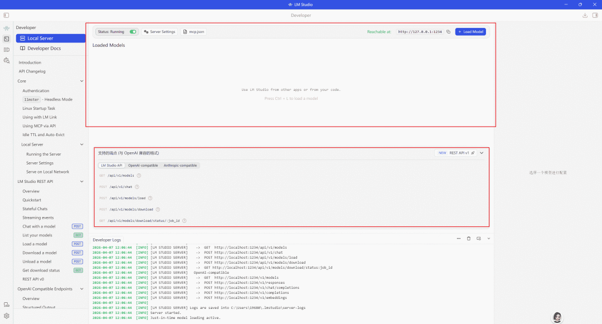Open Using MCP via API page
This screenshot has height=324, width=602.
click(39, 126)
